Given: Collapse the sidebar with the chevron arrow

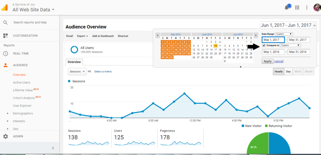Looking at the screenshot, I should [53, 148].
